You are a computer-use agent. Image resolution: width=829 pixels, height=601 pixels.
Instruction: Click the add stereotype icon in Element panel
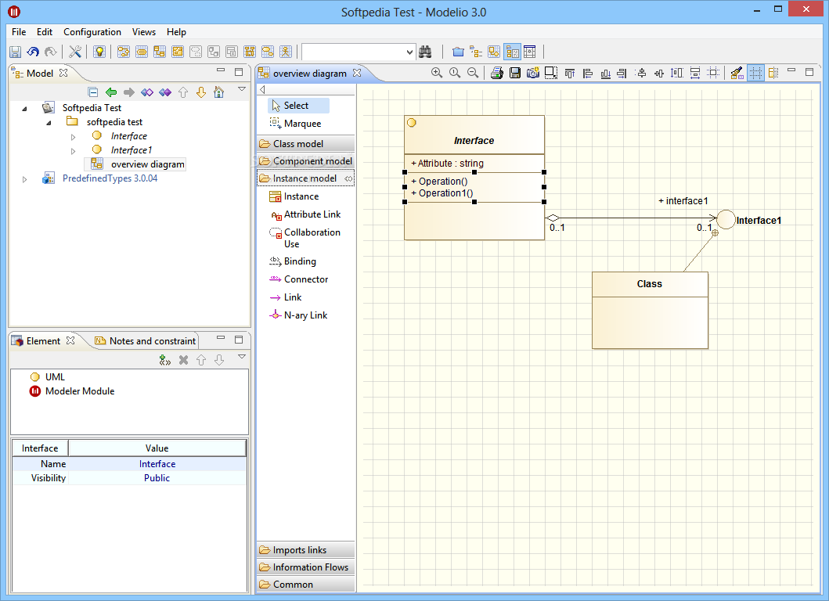tap(165, 360)
